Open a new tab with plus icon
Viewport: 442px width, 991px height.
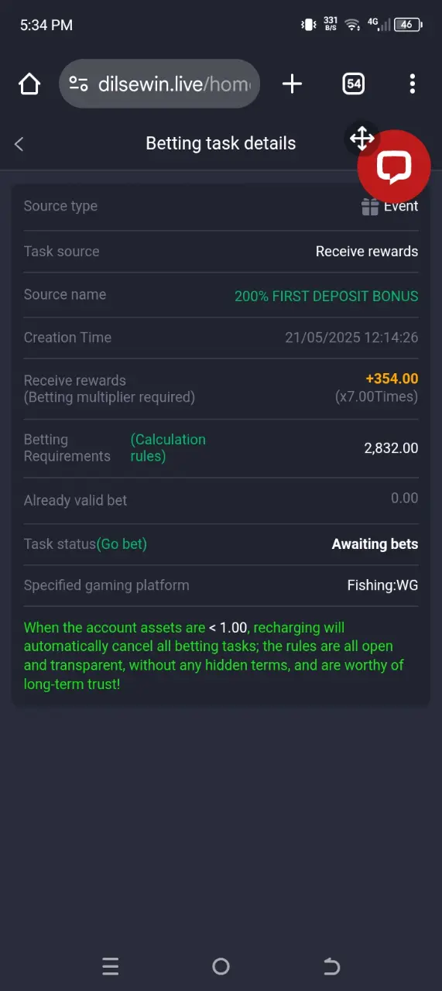pos(292,84)
